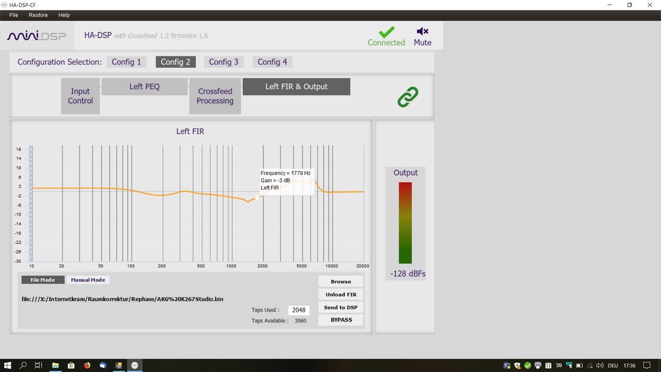This screenshot has height=372, width=661.
Task: Click the Mute speaker icon
Action: click(x=422, y=31)
